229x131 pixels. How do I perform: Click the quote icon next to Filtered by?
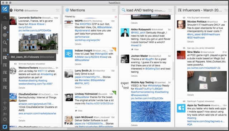(x=116, y=17)
